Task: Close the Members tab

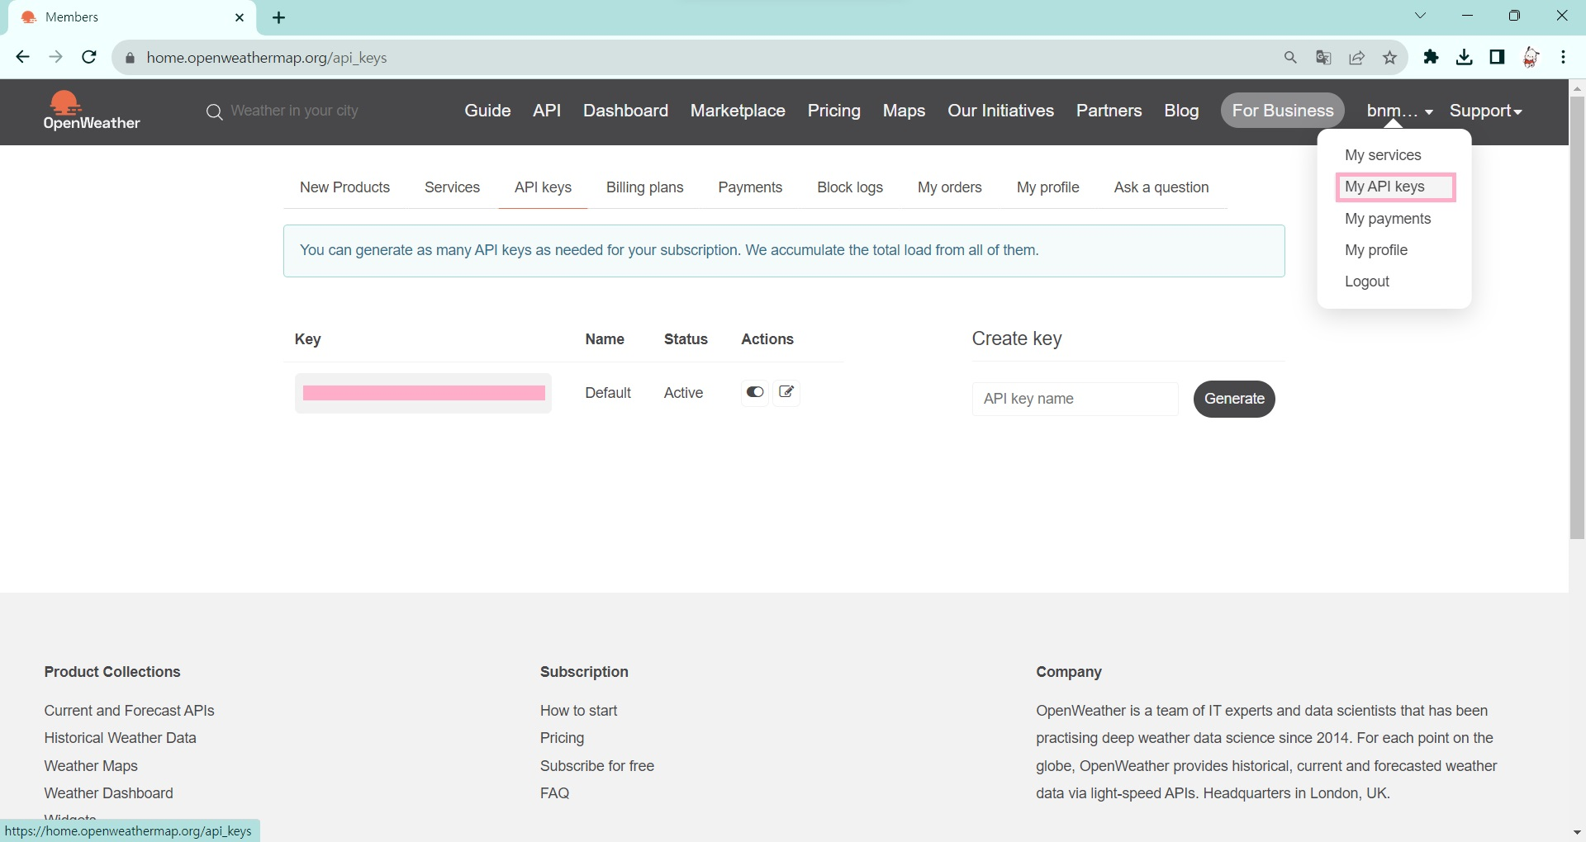Action: click(240, 17)
